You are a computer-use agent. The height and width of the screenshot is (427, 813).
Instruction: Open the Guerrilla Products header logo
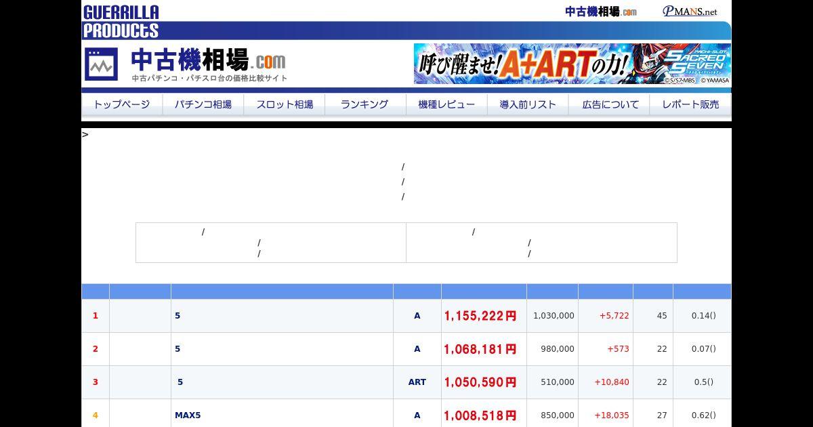[121, 21]
